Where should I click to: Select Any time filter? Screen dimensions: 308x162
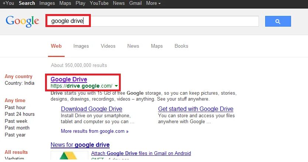15,100
